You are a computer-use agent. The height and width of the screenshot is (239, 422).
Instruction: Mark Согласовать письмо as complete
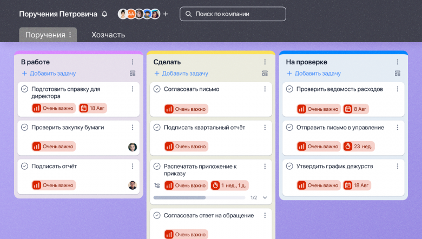157,89
